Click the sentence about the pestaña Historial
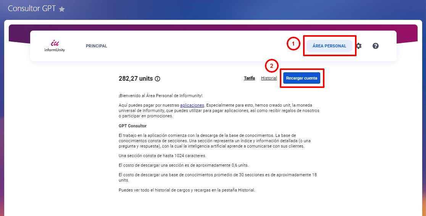The width and height of the screenshot is (426, 216). tap(187, 190)
